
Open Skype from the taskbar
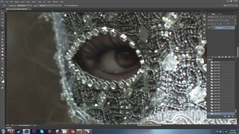(42, 131)
